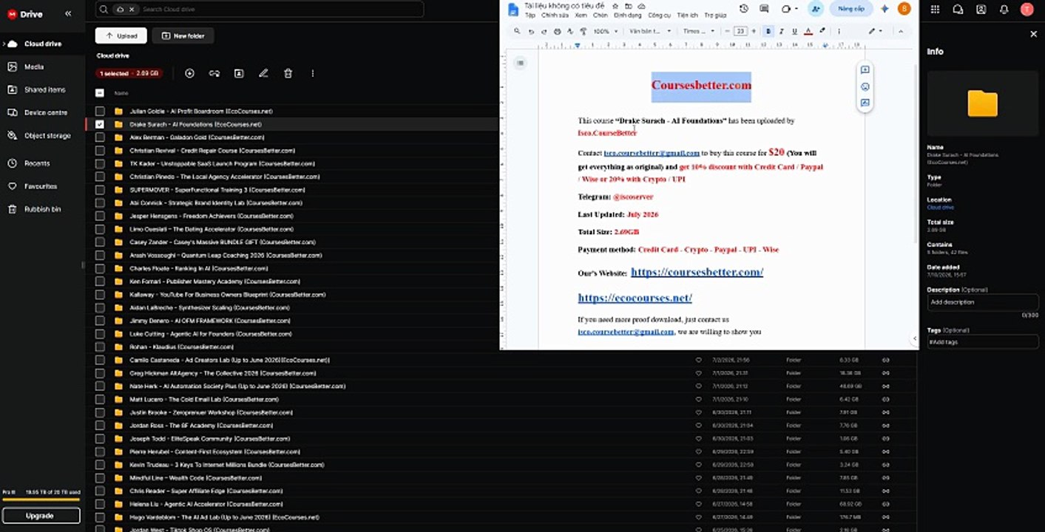Click the New folder button in MEGA
Image resolution: width=1045 pixels, height=532 pixels.
[x=183, y=35]
